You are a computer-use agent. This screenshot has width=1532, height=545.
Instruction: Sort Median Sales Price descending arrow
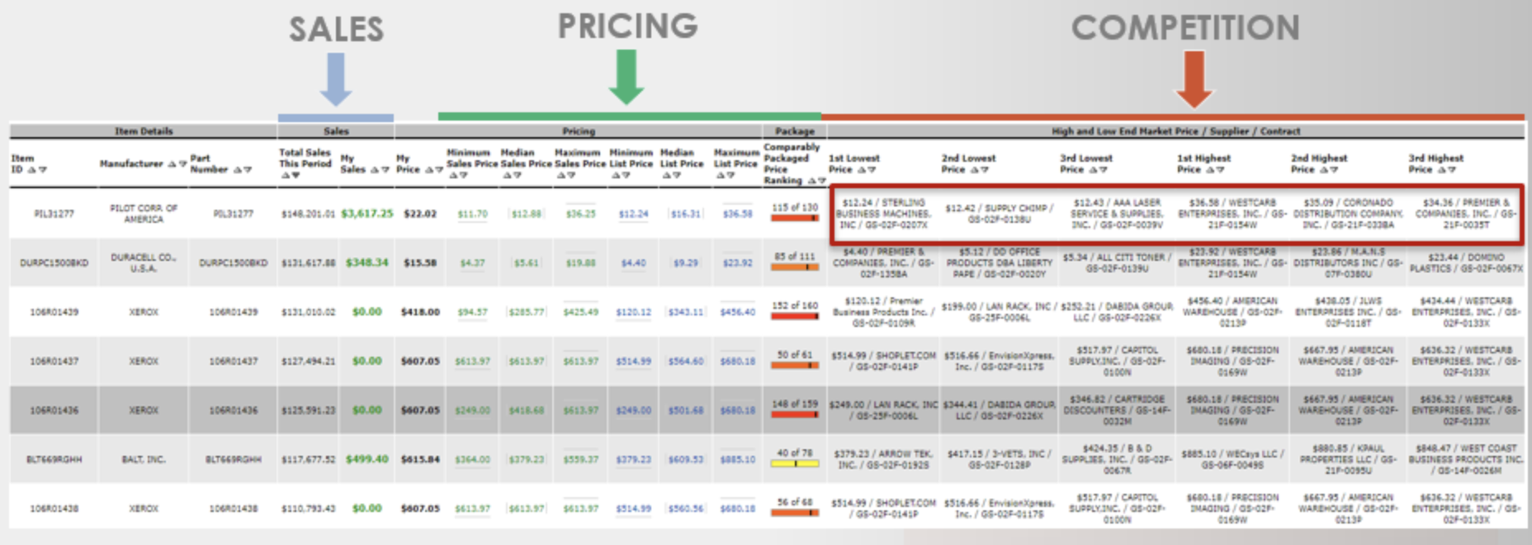pos(517,175)
